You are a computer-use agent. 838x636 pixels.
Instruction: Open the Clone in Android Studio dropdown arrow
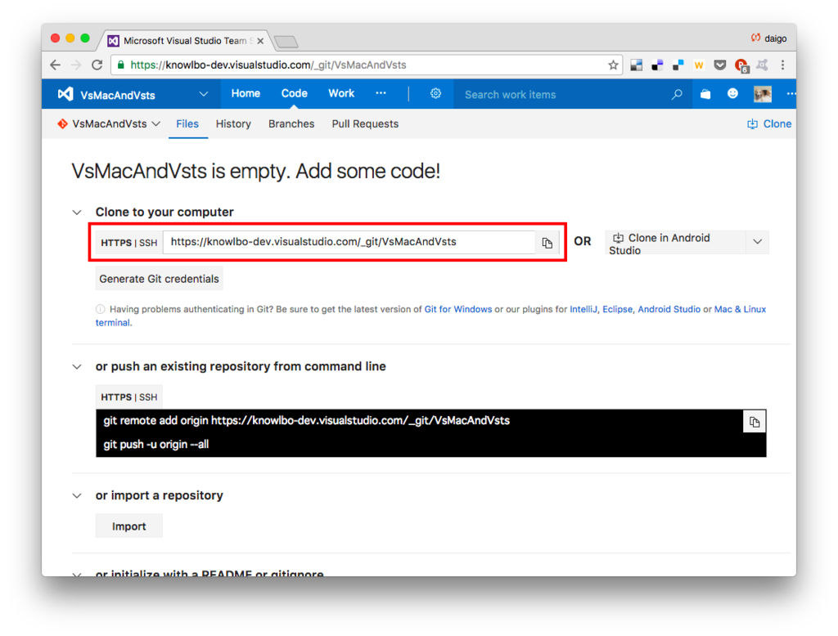pyautogui.click(x=757, y=241)
